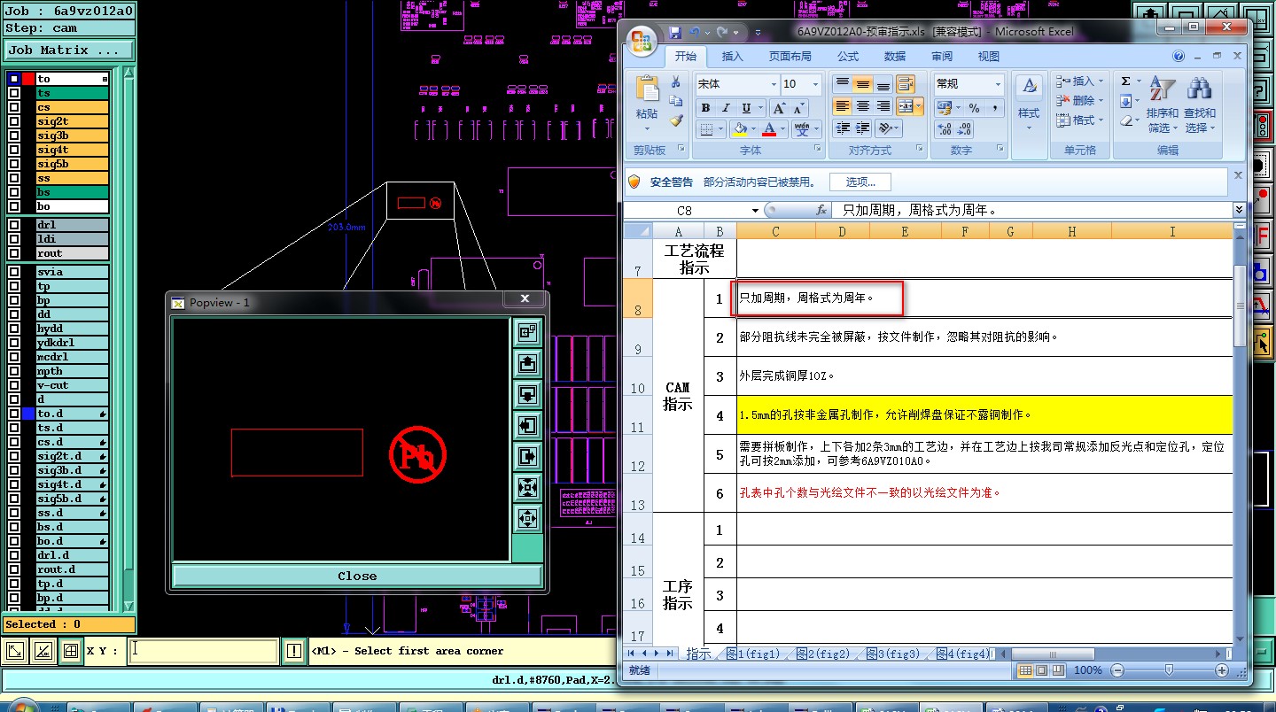
Task: Cut the selected cell content
Action: pos(676,82)
